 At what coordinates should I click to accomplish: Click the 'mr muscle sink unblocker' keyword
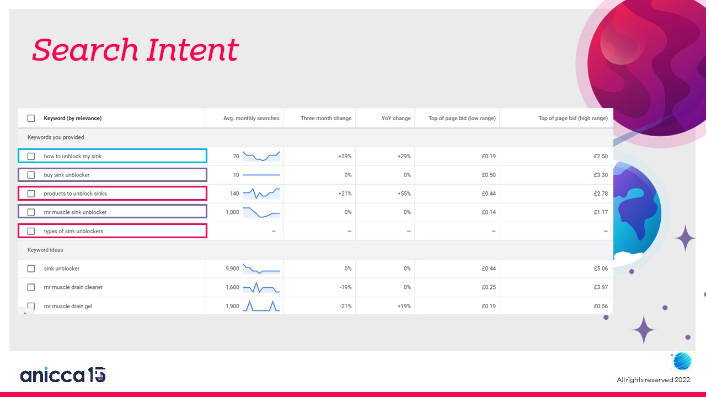coord(76,212)
